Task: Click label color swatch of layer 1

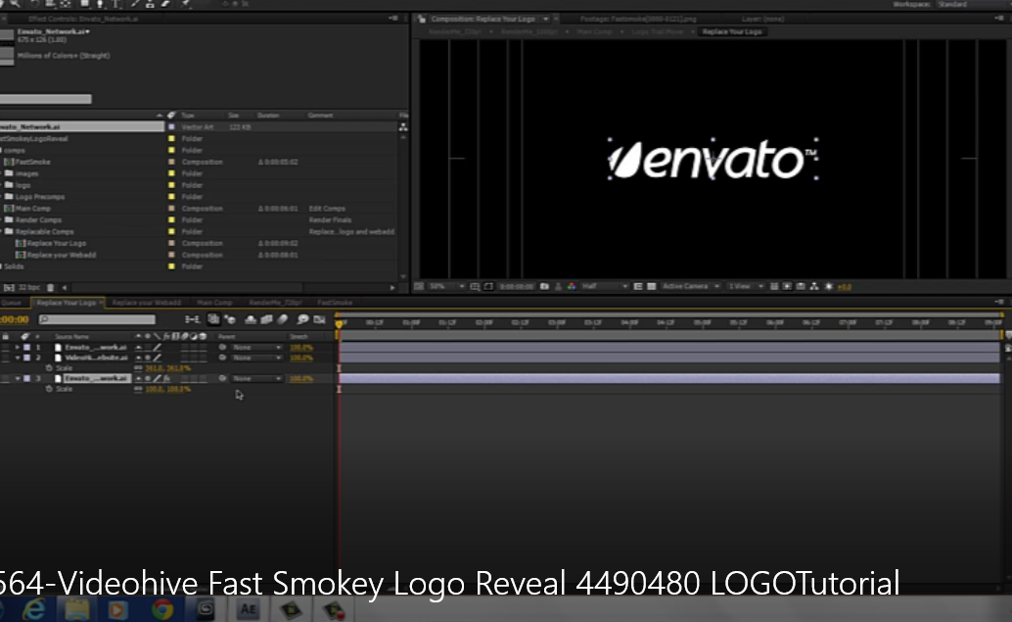Action: pyautogui.click(x=27, y=348)
